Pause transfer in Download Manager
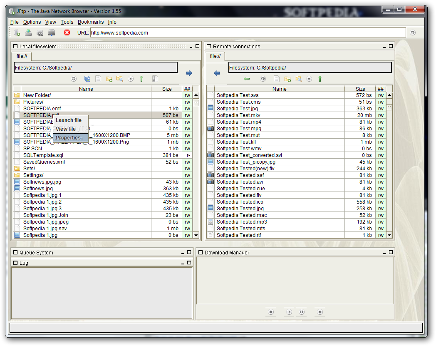Screen dimensions: 436x346 point(302,312)
